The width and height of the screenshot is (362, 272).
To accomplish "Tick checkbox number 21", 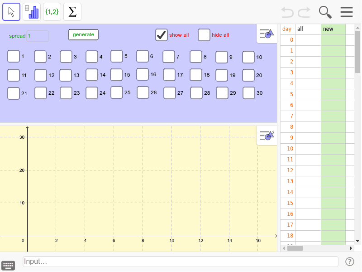I will (14, 93).
